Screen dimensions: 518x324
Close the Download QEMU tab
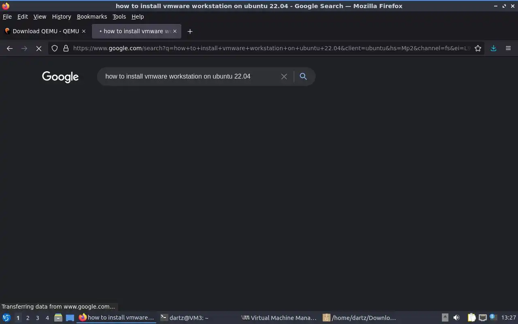[84, 31]
